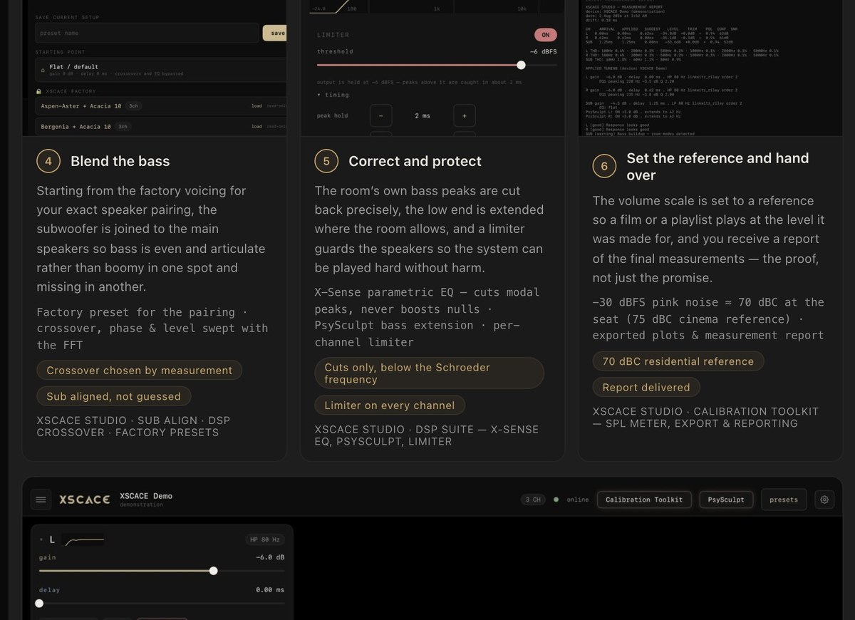855x620 pixels.
Task: Click the XSCACE logo
Action: [x=85, y=500]
